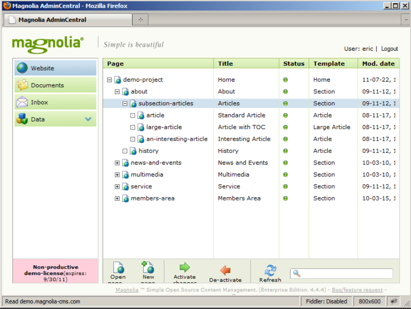
Task: Click the Logout link
Action: pyautogui.click(x=389, y=49)
